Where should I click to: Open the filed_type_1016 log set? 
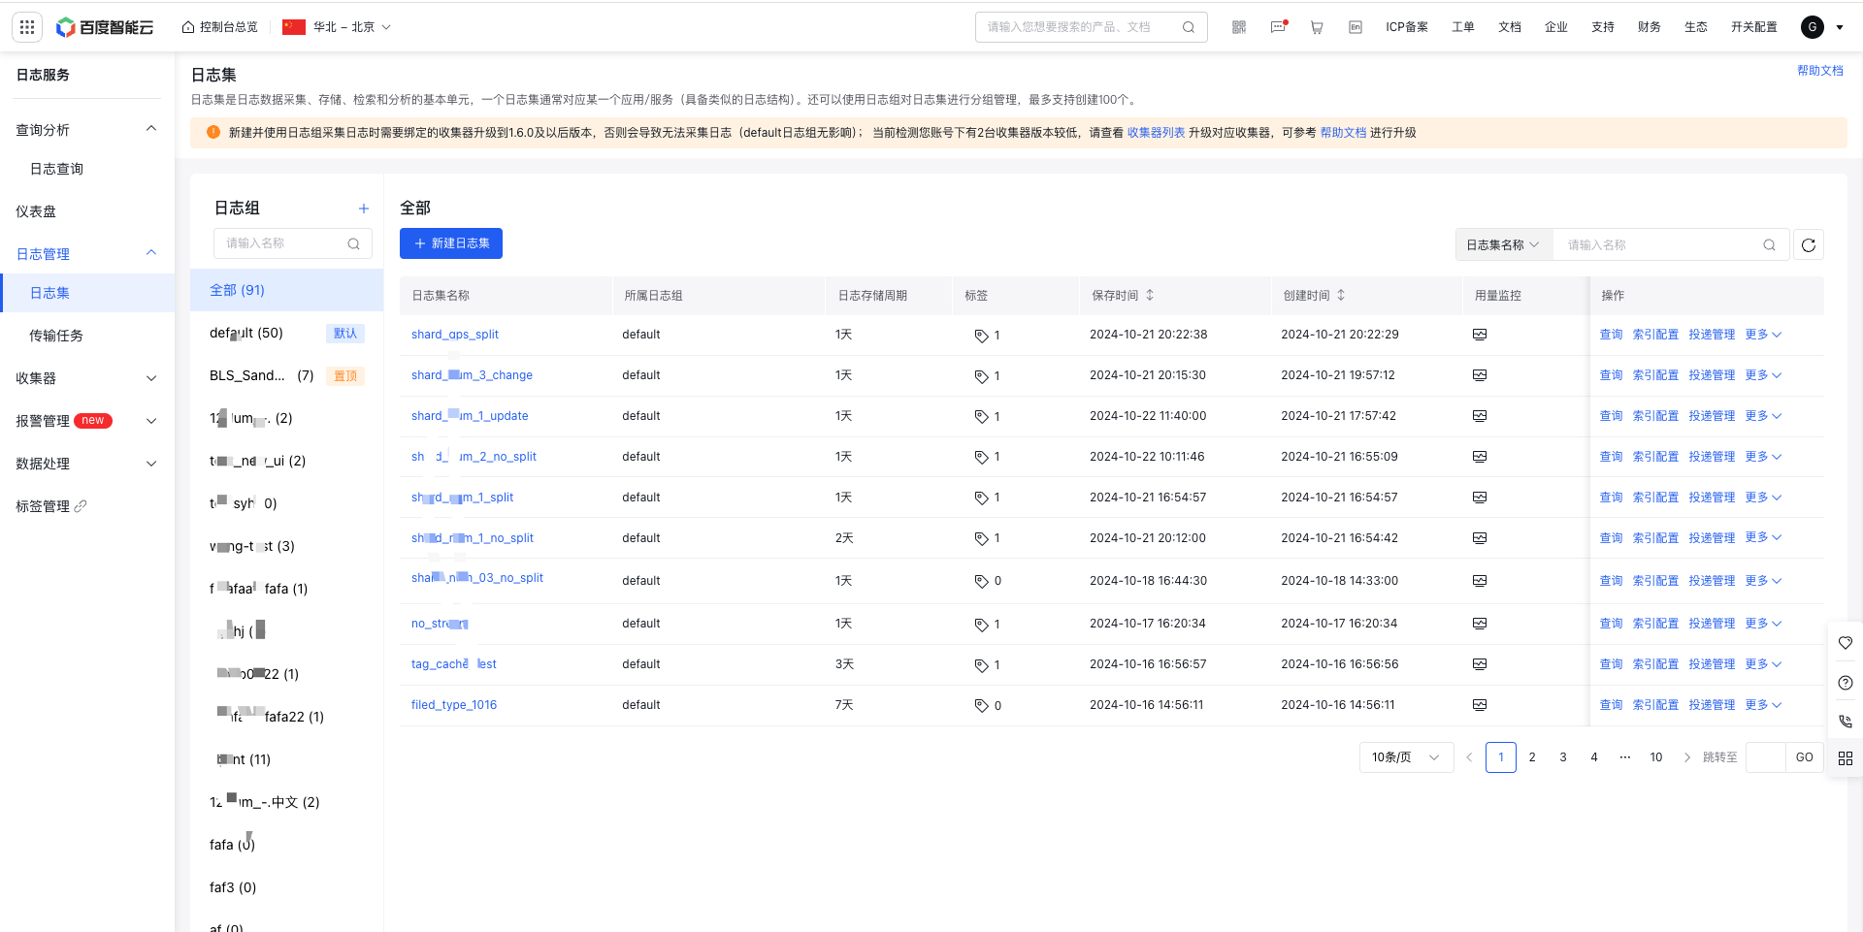click(x=454, y=705)
